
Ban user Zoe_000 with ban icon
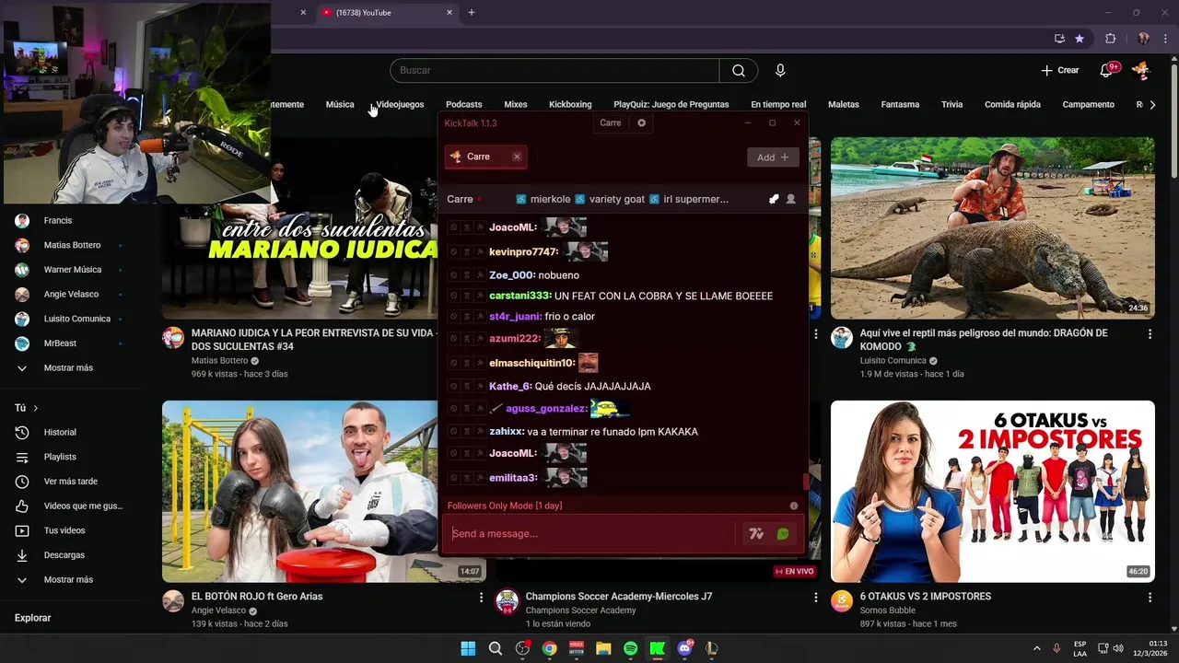[x=453, y=275]
